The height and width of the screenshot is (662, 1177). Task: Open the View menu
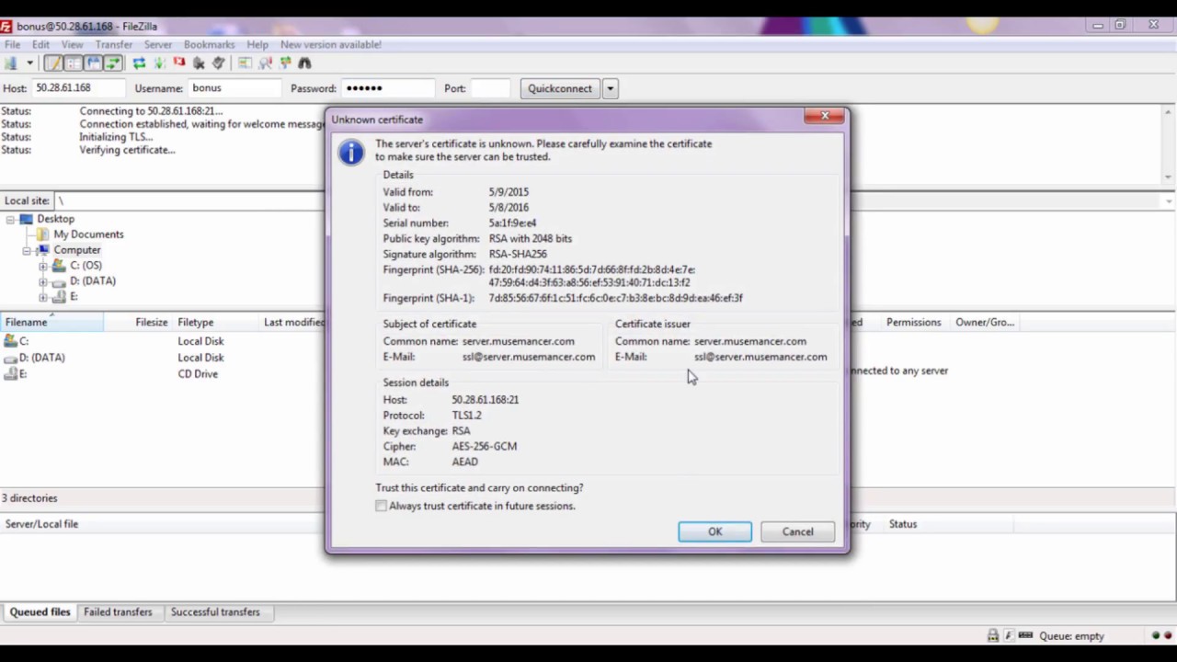[x=72, y=44]
